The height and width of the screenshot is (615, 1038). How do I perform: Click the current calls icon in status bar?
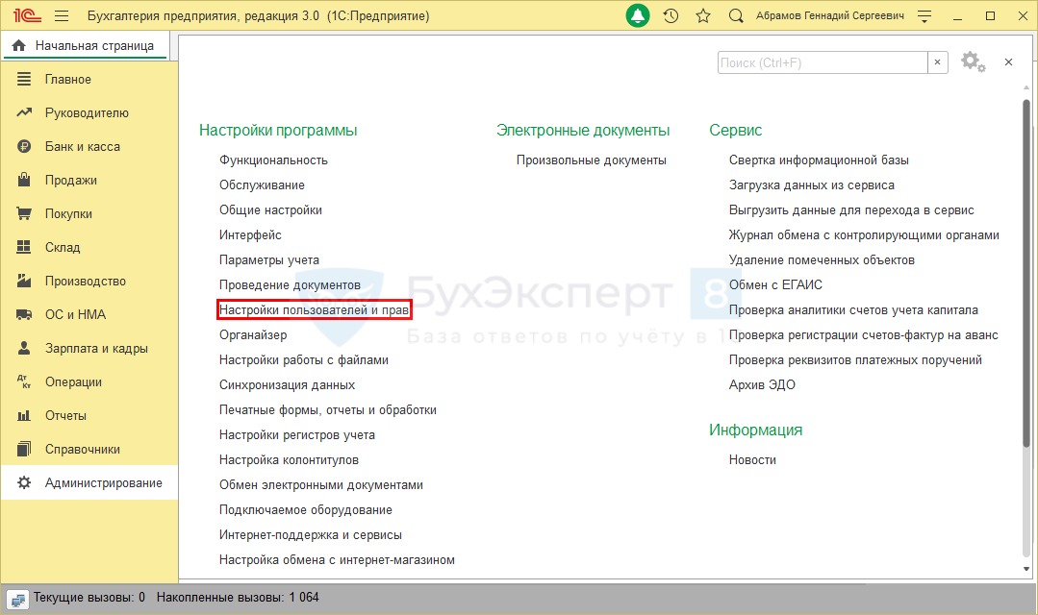18,598
